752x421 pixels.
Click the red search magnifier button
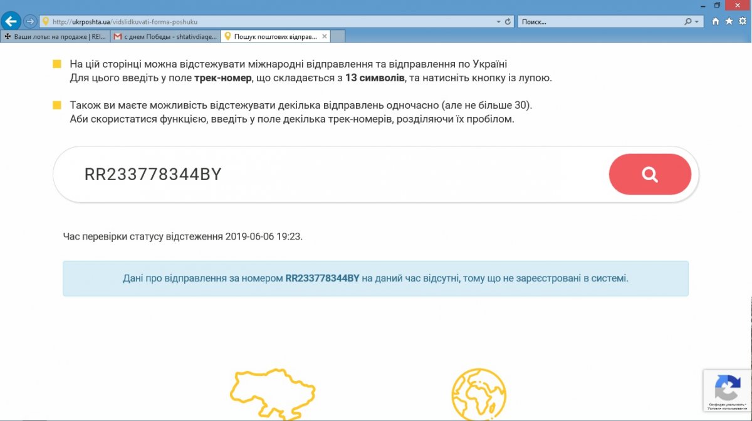[650, 175]
